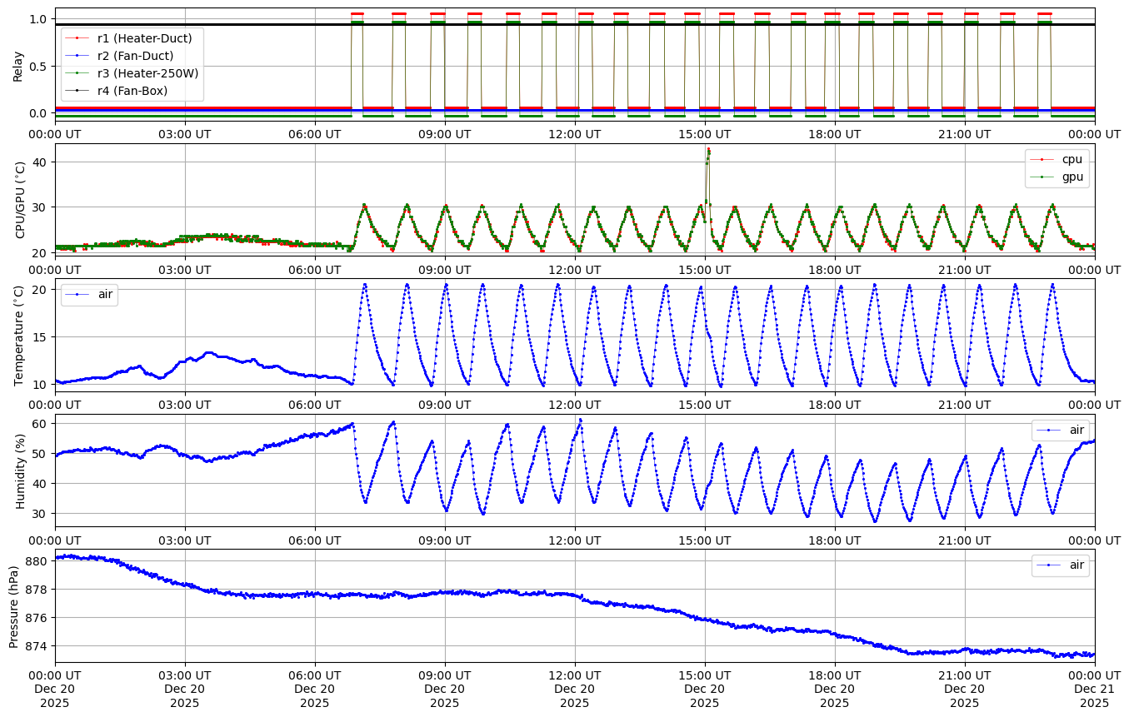
Task: Click the 874 tick on Pressure axis
Action: click(38, 646)
